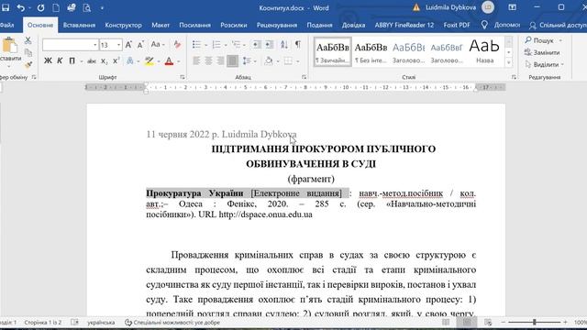This screenshot has height=330, width=587.
Task: Toggle bold Ж formatting
Action: [48, 60]
